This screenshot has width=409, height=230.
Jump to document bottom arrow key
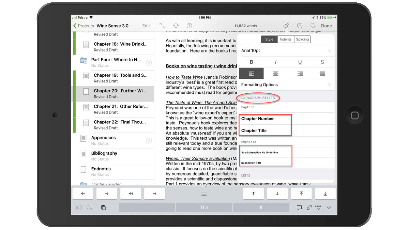[x=325, y=194]
